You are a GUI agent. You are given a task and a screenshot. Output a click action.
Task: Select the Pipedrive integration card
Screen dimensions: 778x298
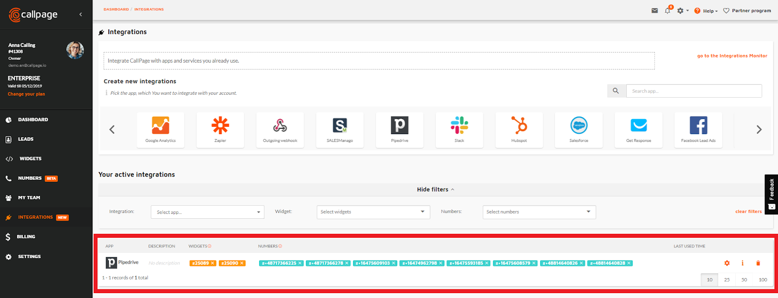click(400, 130)
